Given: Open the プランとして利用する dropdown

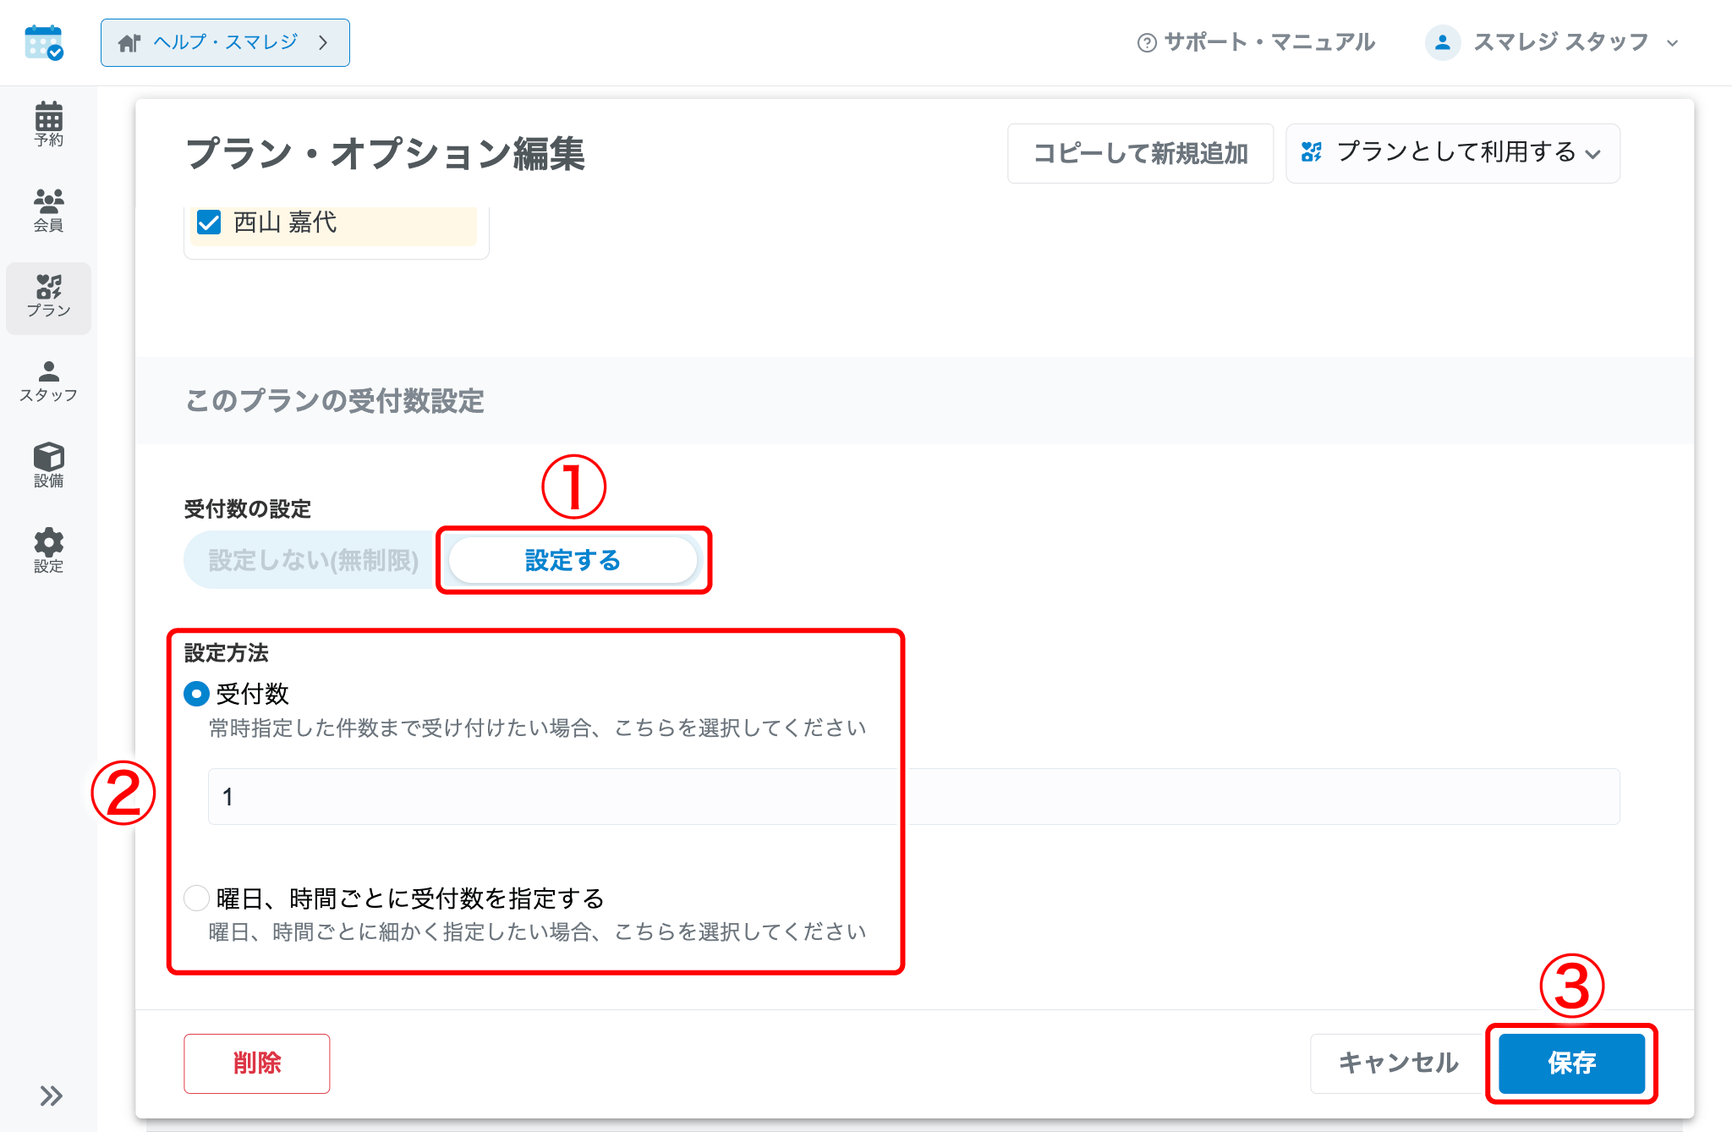Looking at the screenshot, I should point(1452,153).
